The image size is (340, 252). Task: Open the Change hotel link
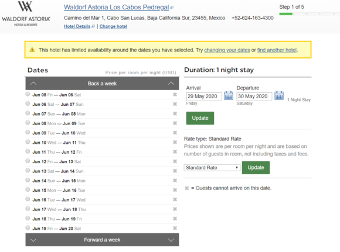point(113,26)
